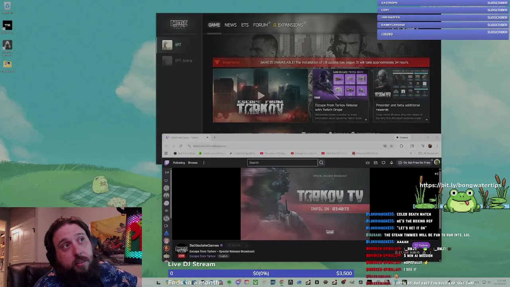This screenshot has width=510, height=287.
Task: Click the English language tag
Action: (223, 256)
